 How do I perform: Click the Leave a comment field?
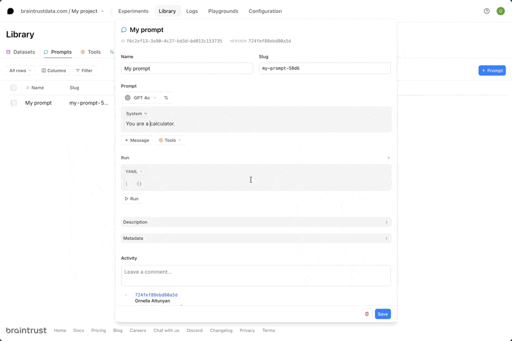click(255, 275)
